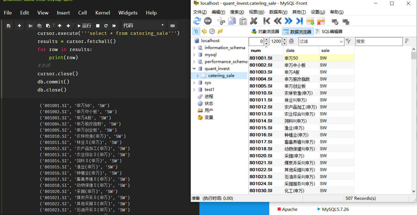Jump to the first record
417x215 pixels.
tap(267, 21)
